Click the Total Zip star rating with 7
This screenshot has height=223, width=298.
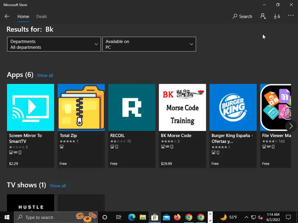(x=69, y=141)
